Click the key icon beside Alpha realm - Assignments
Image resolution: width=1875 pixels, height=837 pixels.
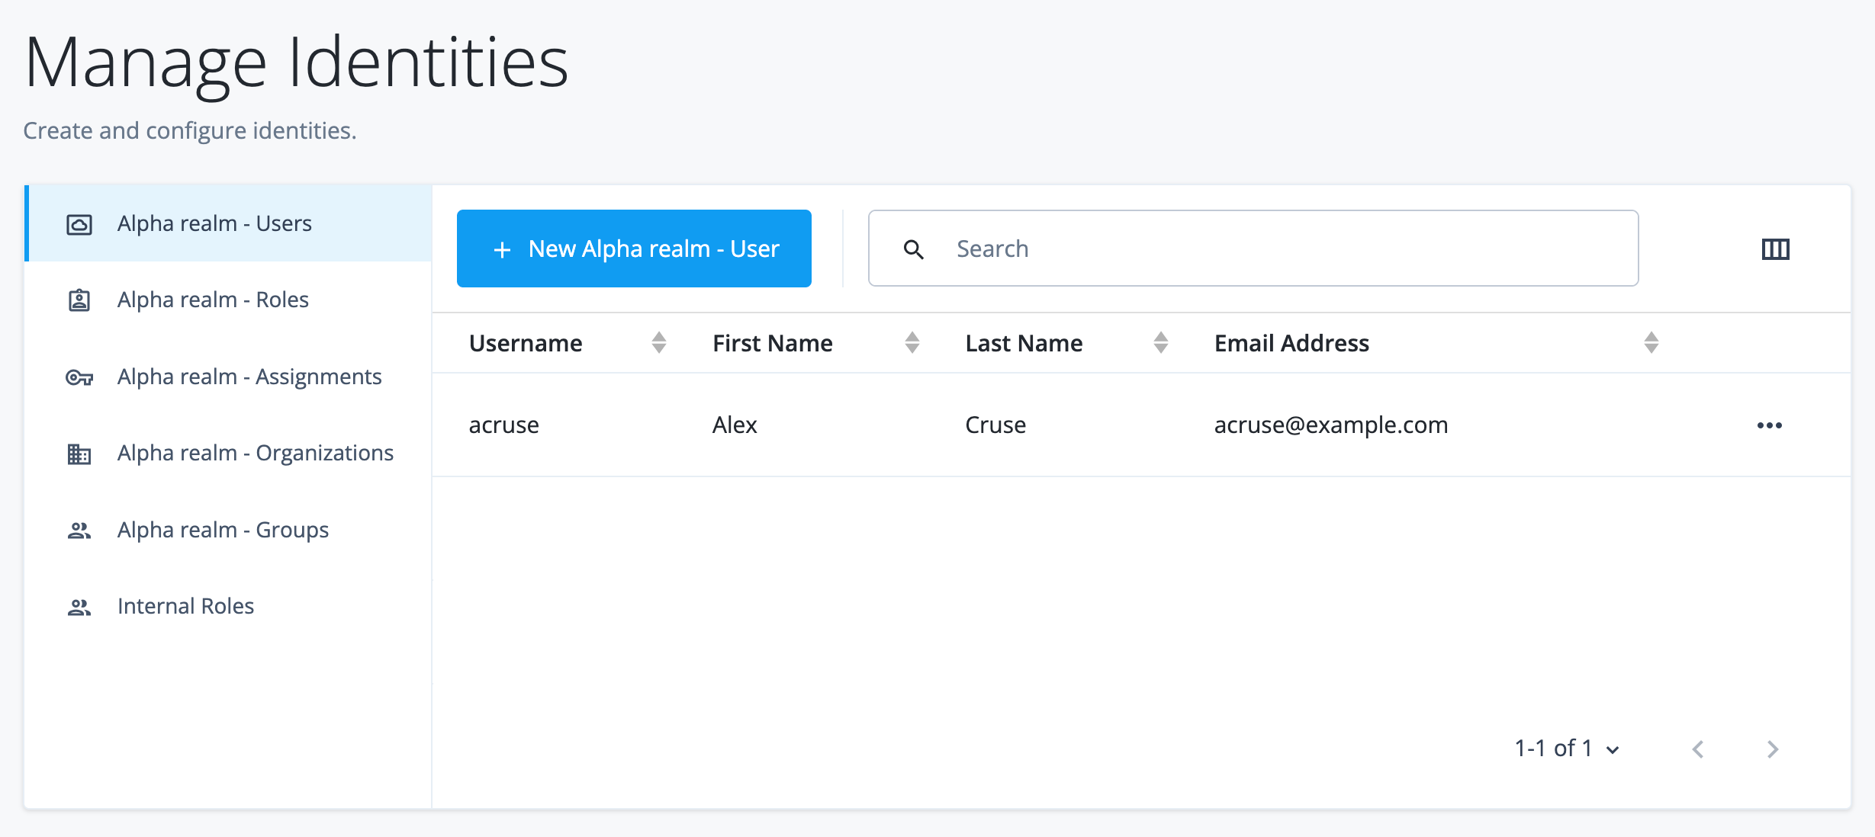(x=79, y=377)
